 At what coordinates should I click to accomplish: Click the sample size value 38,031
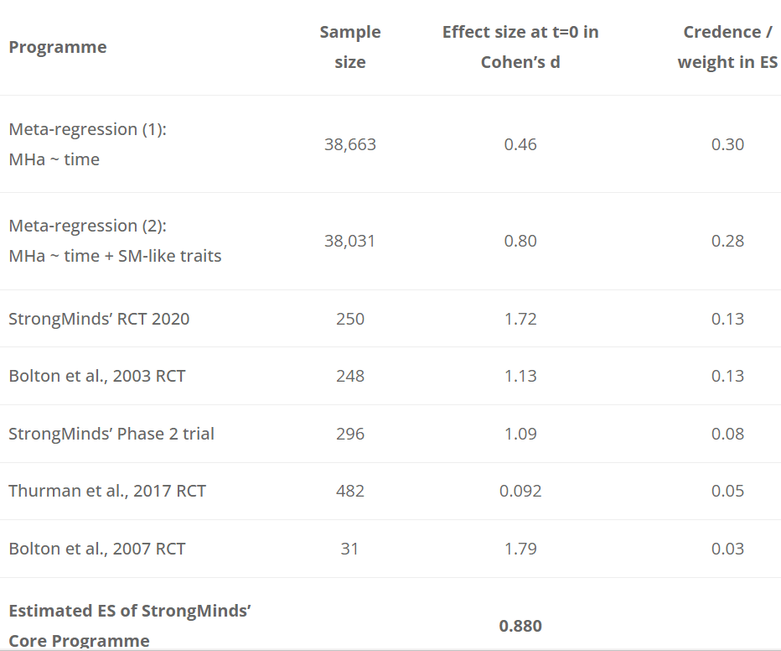[x=350, y=241]
